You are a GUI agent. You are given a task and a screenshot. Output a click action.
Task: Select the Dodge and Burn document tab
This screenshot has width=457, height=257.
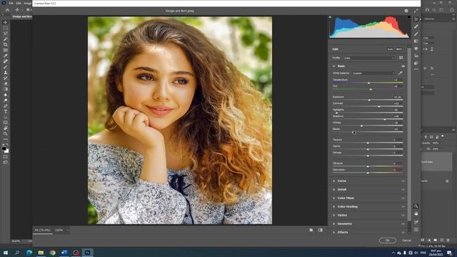point(22,16)
